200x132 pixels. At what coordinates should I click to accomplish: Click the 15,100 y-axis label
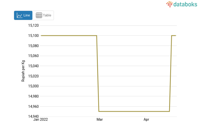[33, 36]
